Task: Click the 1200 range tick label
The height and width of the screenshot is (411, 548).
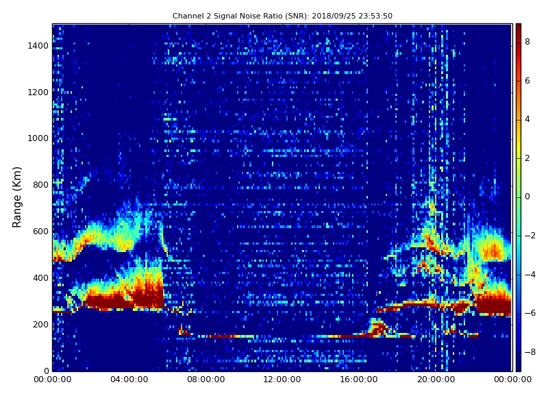Action: 38,92
